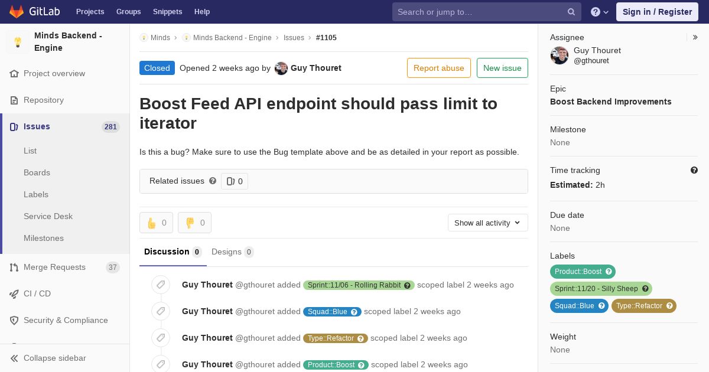709x372 pixels.
Task: Click the search magnifier icon
Action: point(571,12)
